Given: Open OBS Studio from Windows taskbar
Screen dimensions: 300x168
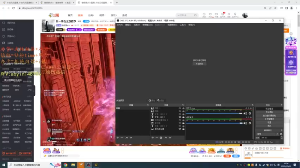Looking at the screenshot, I should pyautogui.click(x=88, y=165).
